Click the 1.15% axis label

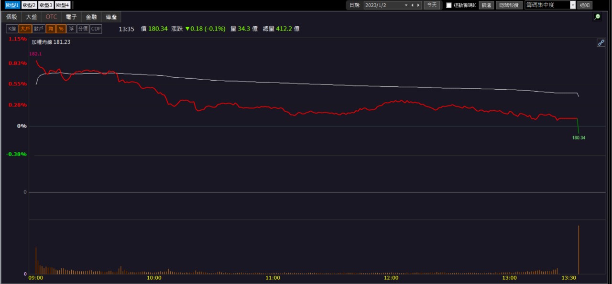pyautogui.click(x=17, y=39)
